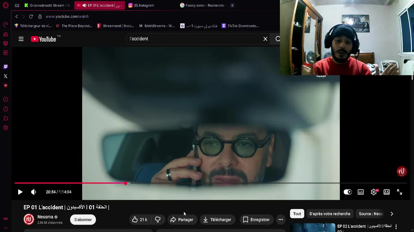Image resolution: width=414 pixels, height=232 pixels.
Task: Switch to Groovestreet4 Stream tab
Action: coord(47,5)
